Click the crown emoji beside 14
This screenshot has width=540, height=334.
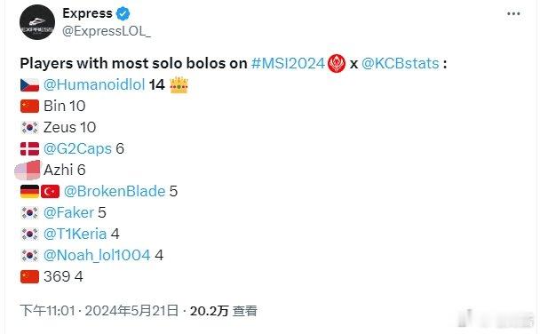179,84
